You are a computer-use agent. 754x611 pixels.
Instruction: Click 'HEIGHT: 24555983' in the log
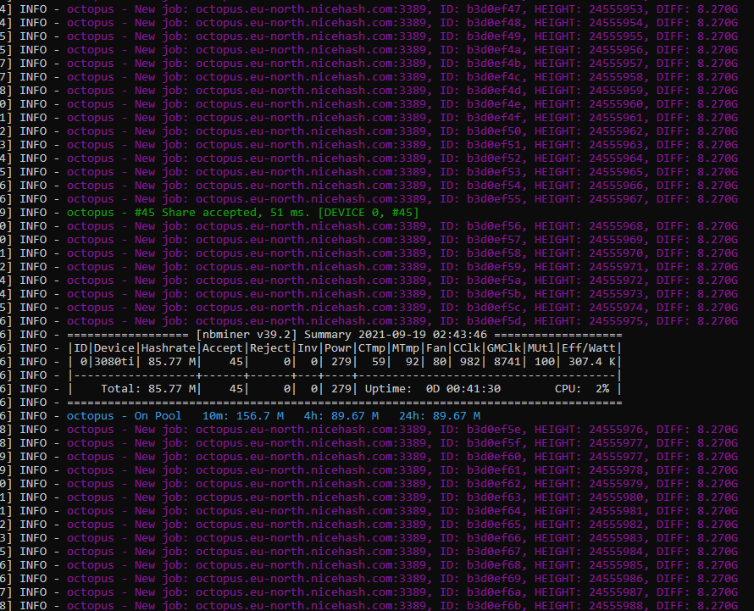[x=589, y=538]
